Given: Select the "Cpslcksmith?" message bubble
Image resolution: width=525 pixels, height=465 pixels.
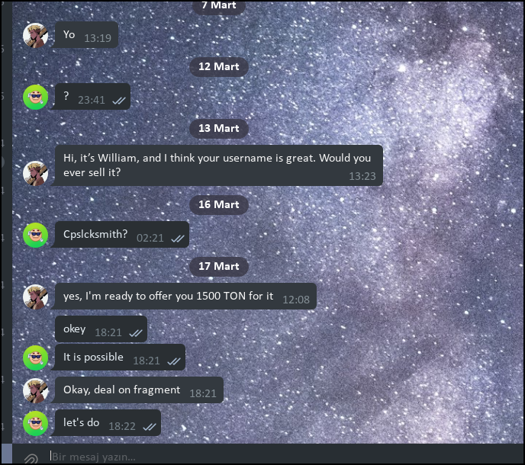Looking at the screenshot, I should (121, 235).
